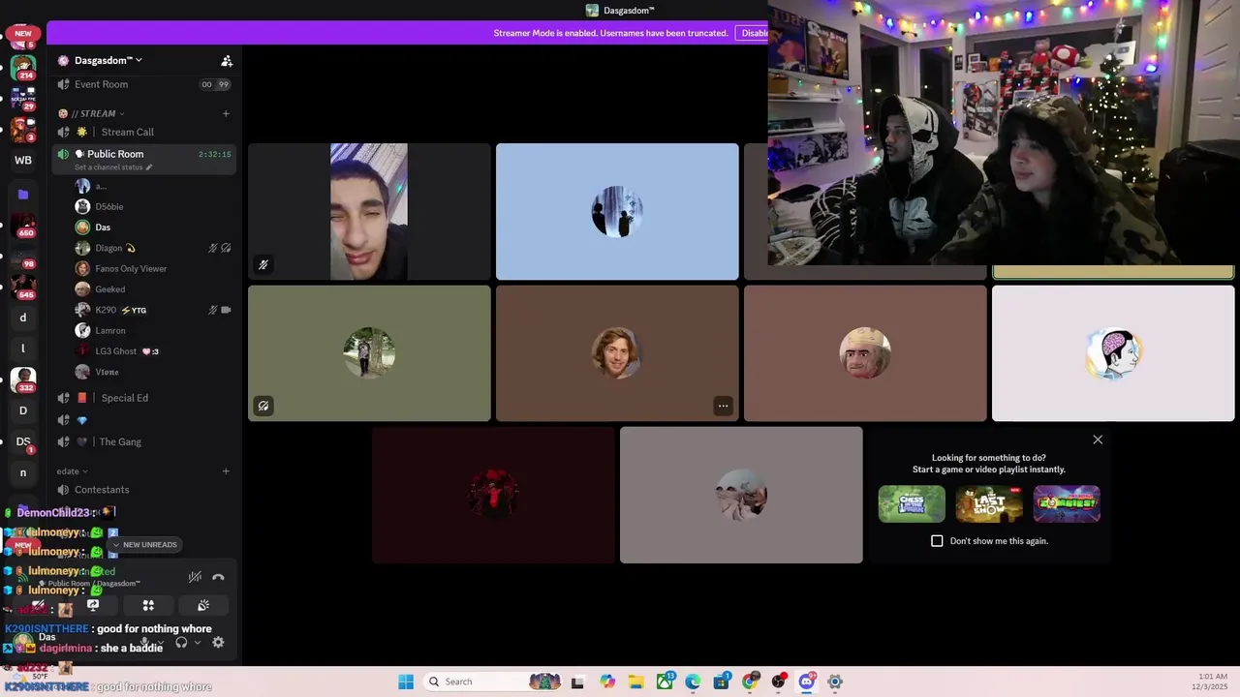This screenshot has width=1240, height=697.
Task: Open the Contestants voice channel
Action: [143, 490]
